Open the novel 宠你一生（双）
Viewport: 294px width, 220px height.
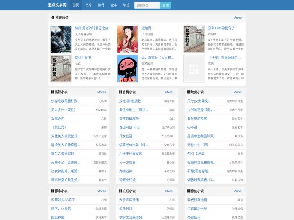click(x=198, y=145)
